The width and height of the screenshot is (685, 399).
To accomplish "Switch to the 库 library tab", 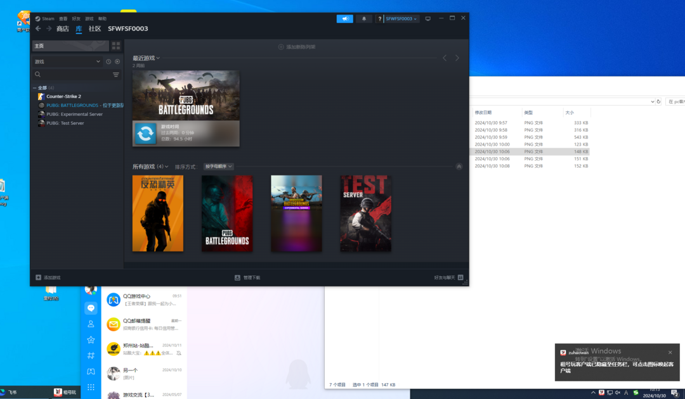I will point(79,28).
